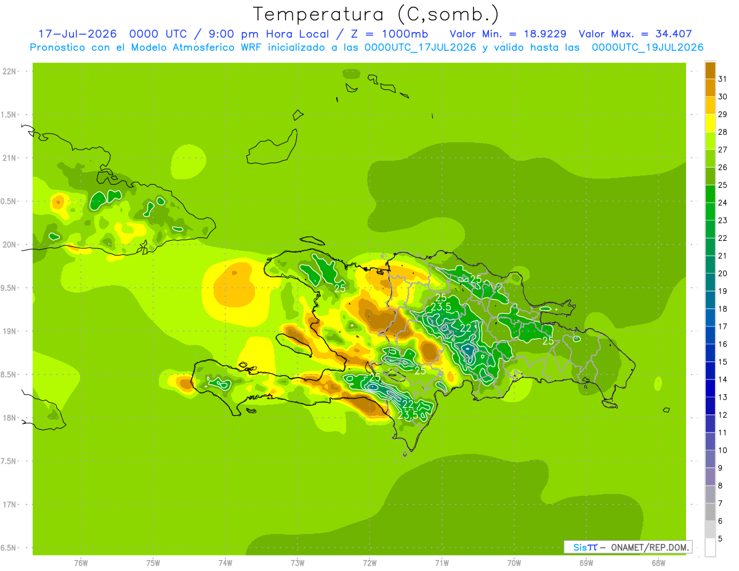
Task: Click latitude axis label "20N"
Action: (x=10, y=245)
